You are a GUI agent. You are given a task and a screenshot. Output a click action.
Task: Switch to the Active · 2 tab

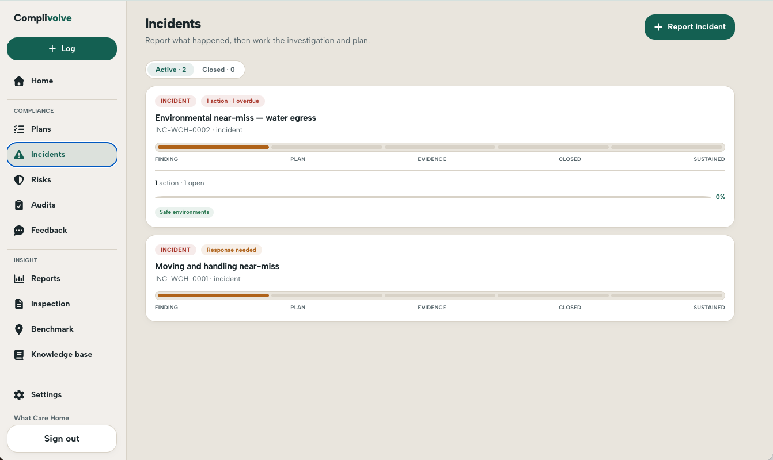[171, 70]
